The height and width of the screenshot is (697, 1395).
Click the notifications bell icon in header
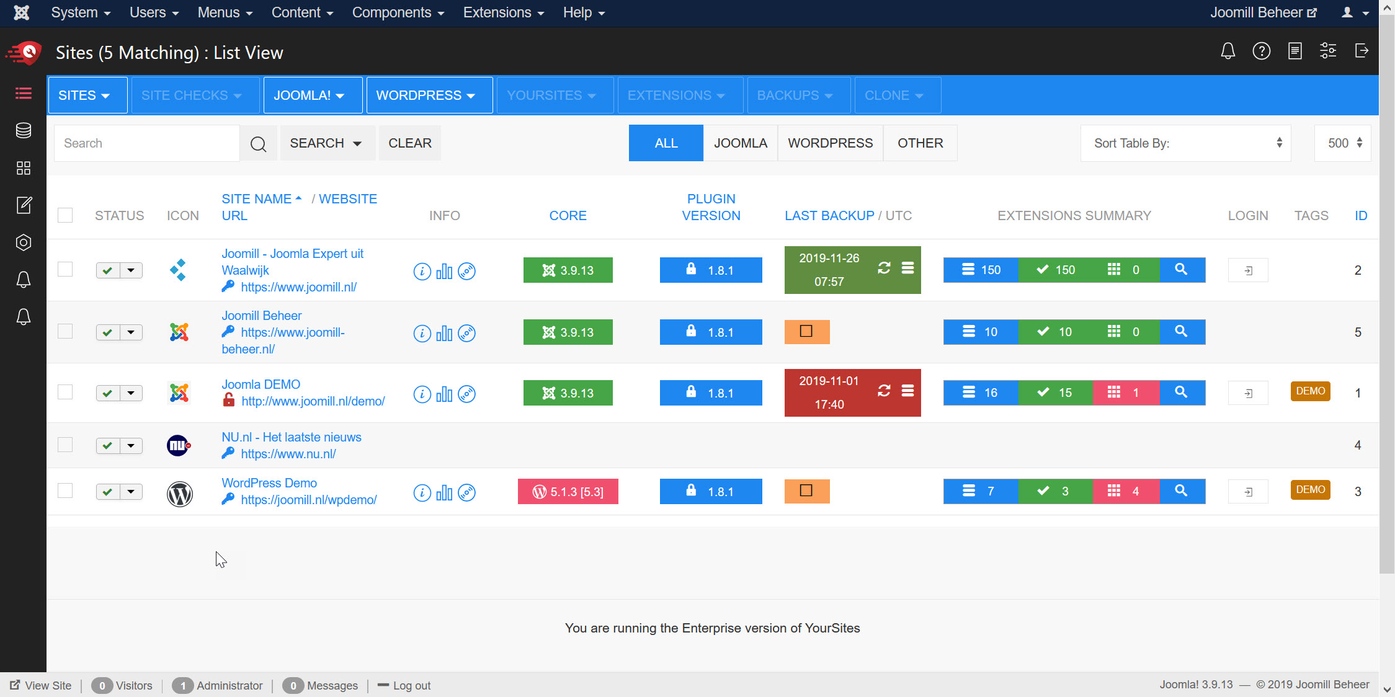(x=1228, y=51)
